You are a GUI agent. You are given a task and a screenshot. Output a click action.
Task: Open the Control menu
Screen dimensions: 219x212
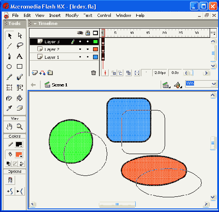104,16
